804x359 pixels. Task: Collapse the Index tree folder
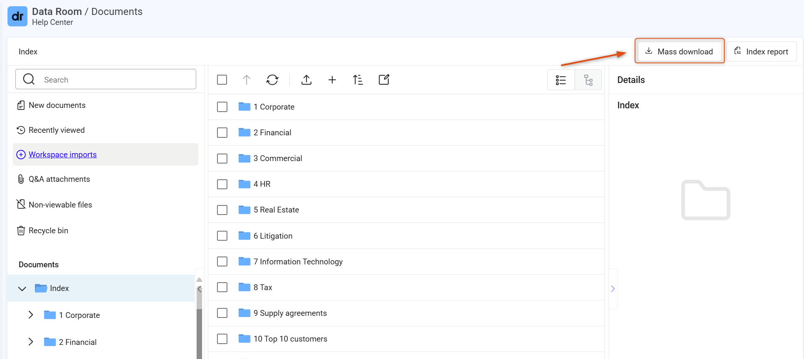[22, 288]
